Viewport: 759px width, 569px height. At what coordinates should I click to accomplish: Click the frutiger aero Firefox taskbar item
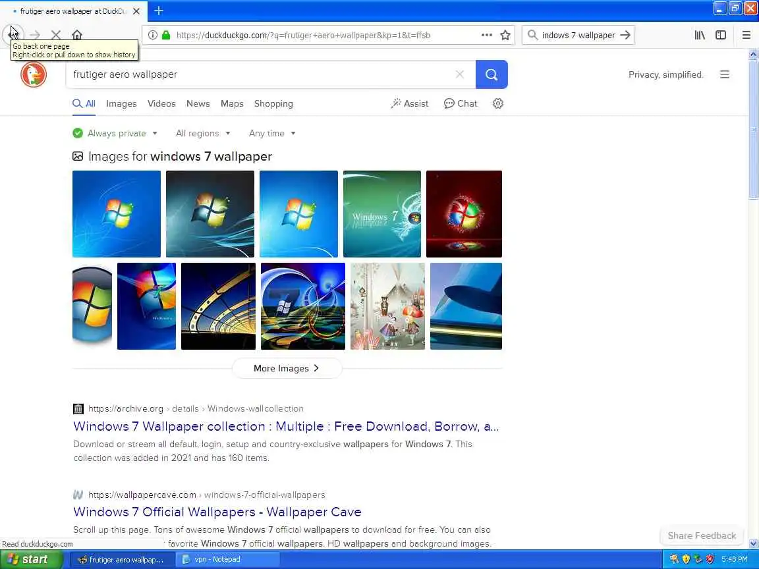click(x=122, y=559)
